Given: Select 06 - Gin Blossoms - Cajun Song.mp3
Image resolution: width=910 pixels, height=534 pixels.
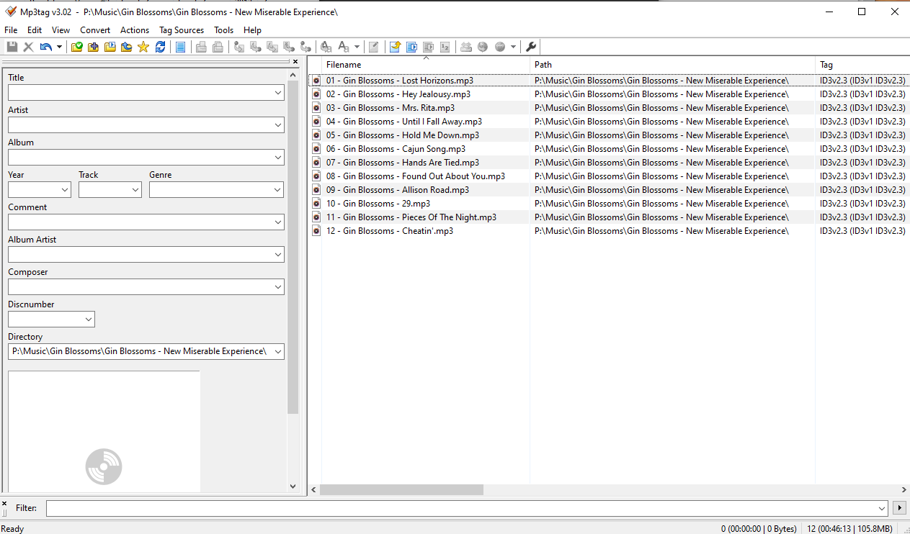Looking at the screenshot, I should tap(396, 149).
